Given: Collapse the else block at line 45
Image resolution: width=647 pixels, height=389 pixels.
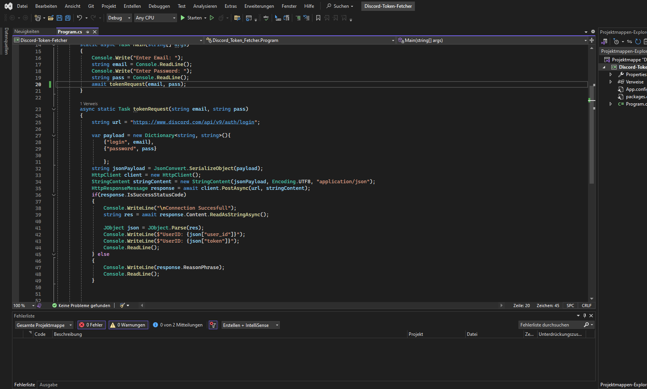Looking at the screenshot, I should click(54, 254).
